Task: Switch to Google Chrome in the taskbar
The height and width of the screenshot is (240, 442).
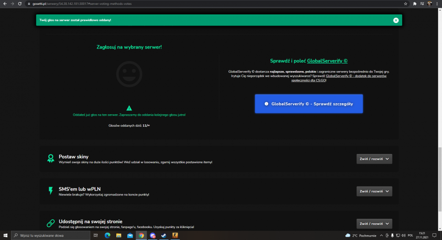Action: pyautogui.click(x=141, y=235)
